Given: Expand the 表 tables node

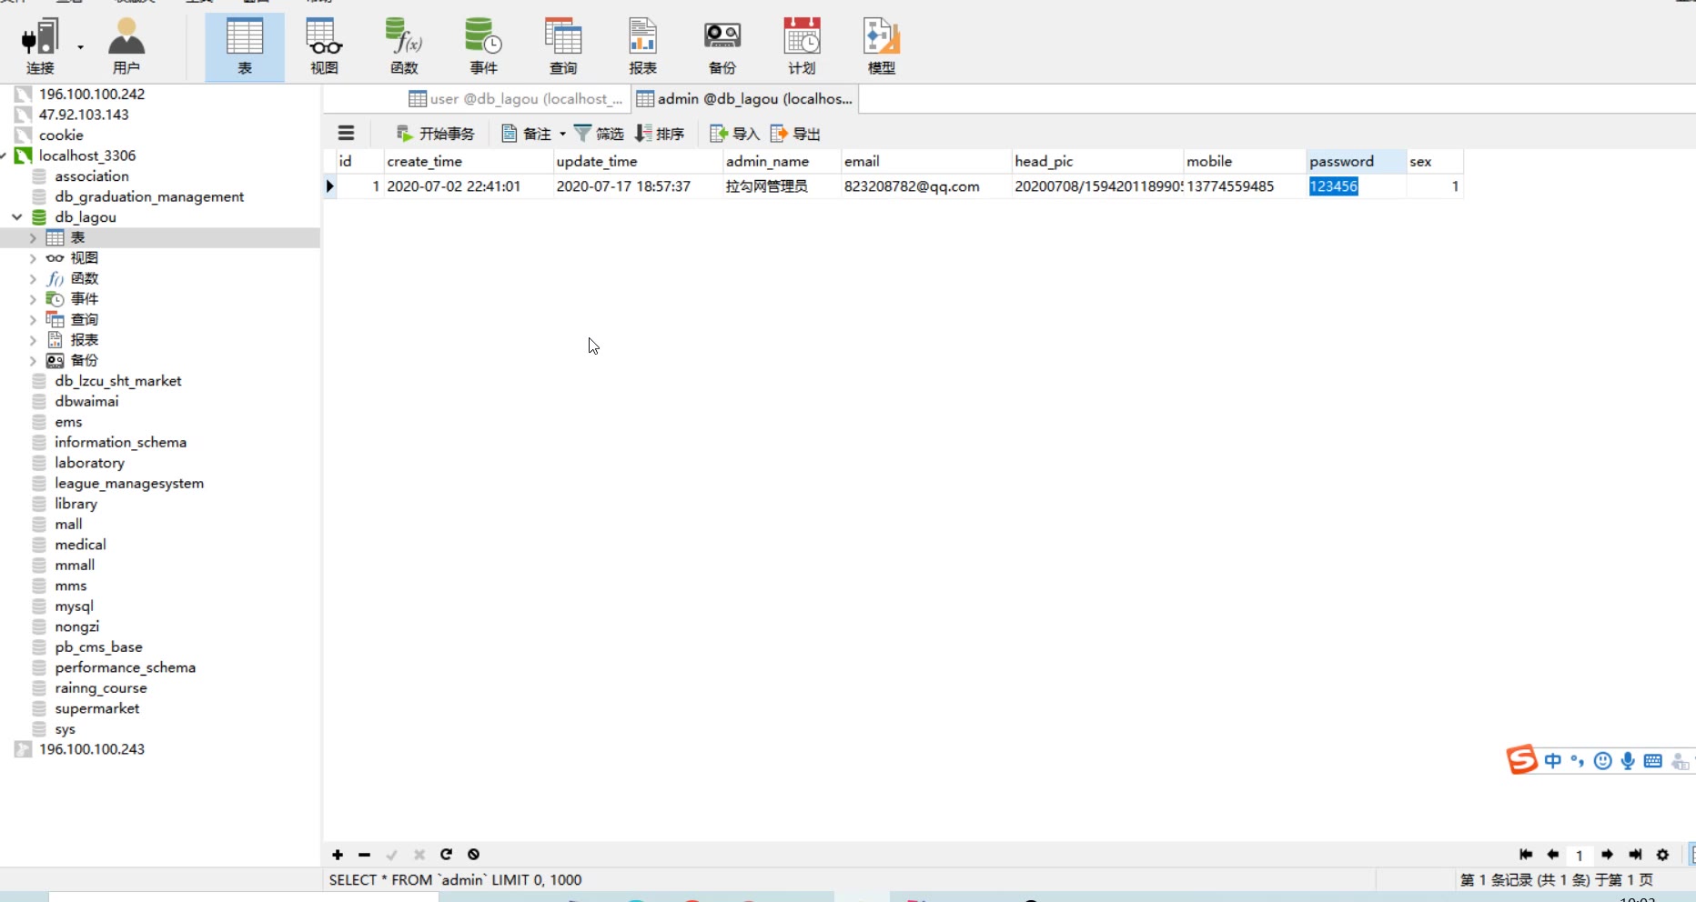Looking at the screenshot, I should [33, 237].
